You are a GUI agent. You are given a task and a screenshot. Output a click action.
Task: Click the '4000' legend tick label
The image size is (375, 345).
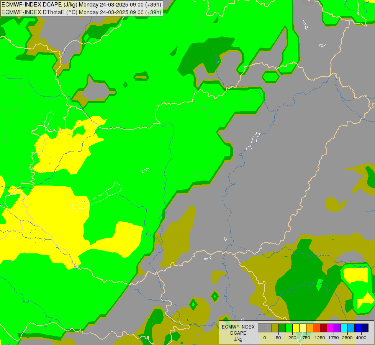[361, 338]
